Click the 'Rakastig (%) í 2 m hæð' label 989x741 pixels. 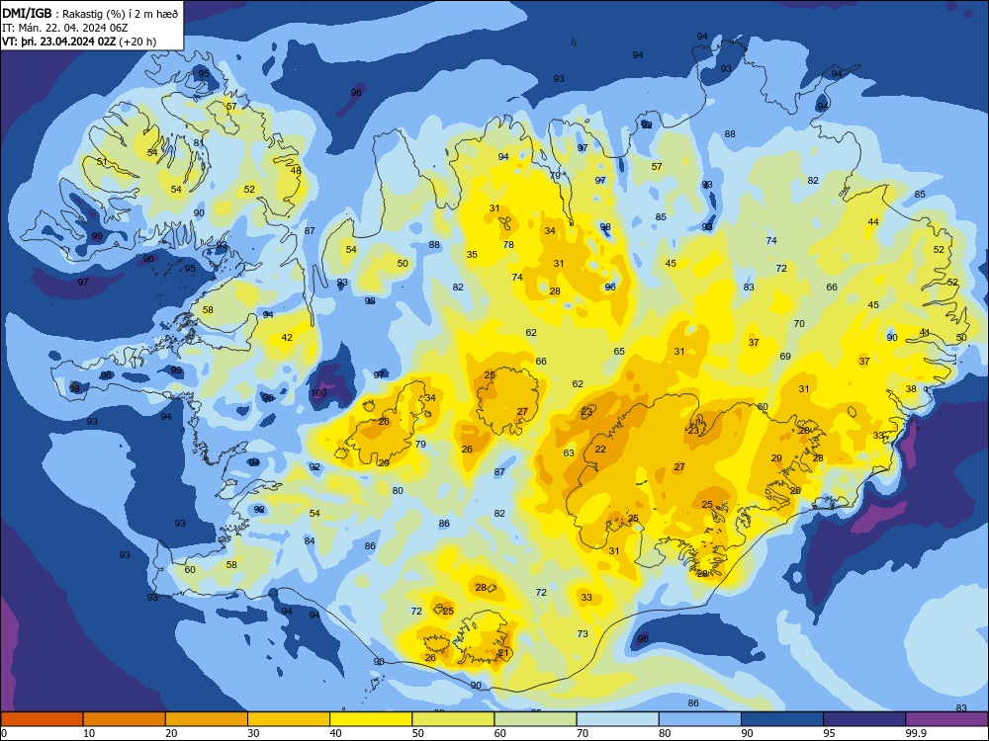point(120,13)
